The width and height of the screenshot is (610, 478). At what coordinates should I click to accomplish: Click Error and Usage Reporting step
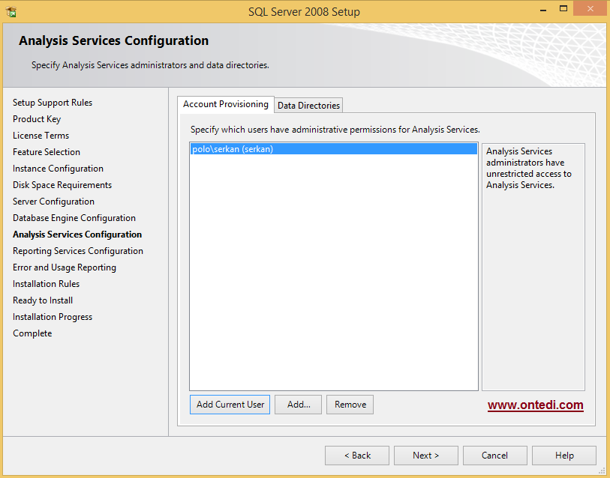click(x=65, y=267)
